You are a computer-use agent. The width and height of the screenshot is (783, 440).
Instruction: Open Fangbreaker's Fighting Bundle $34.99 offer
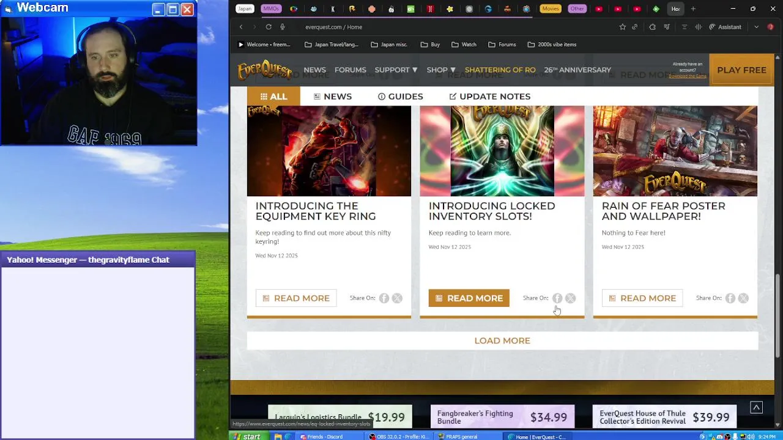(x=502, y=417)
